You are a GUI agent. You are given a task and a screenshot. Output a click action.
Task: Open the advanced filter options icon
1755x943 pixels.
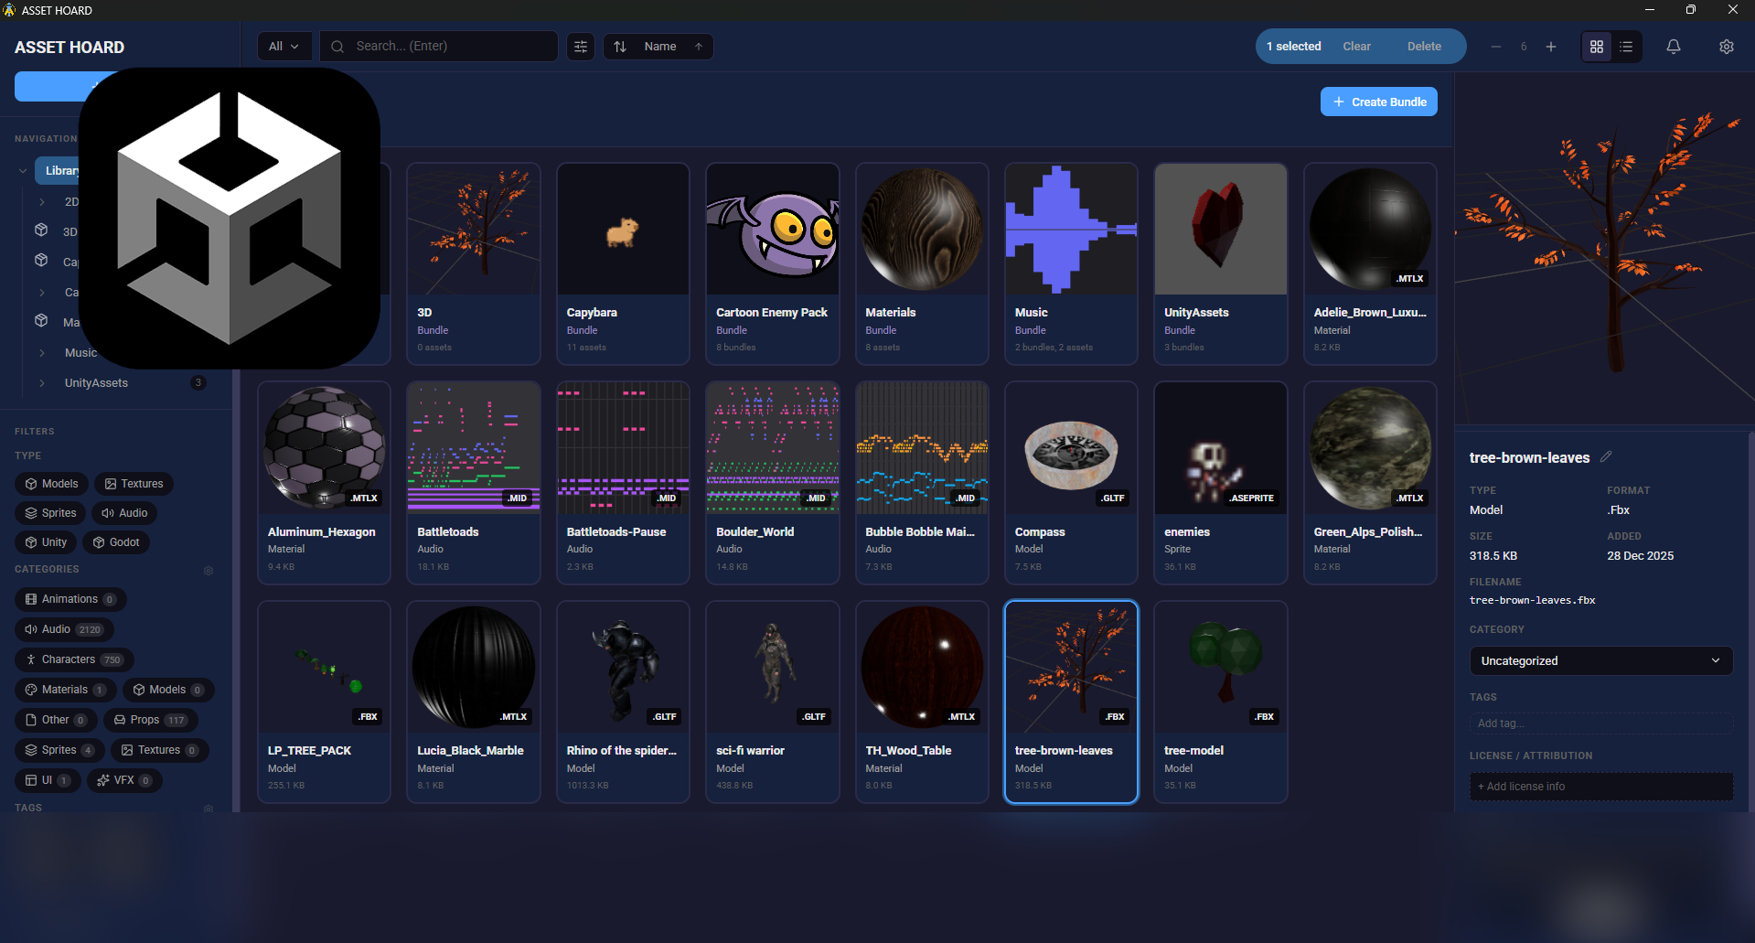tap(581, 47)
